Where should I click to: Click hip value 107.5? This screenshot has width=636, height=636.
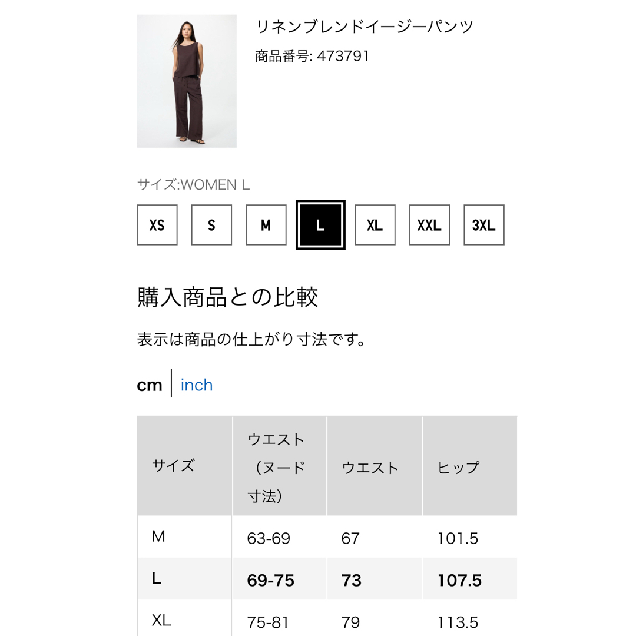click(459, 581)
